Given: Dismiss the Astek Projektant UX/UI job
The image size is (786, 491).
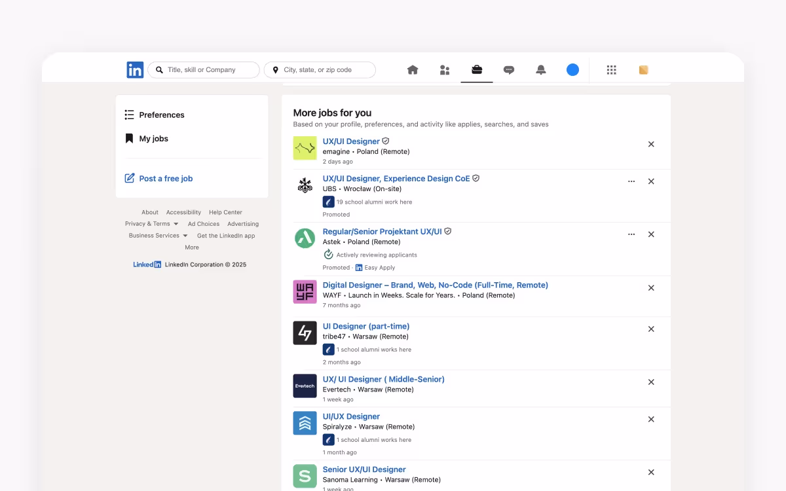Looking at the screenshot, I should (x=651, y=234).
